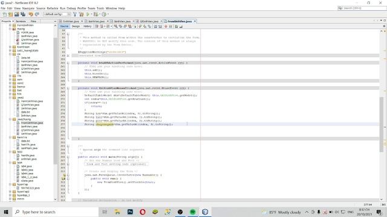Toggle Rectangular Selection in editor toolbar
This screenshot has width=387, height=217.
[x=135, y=27]
